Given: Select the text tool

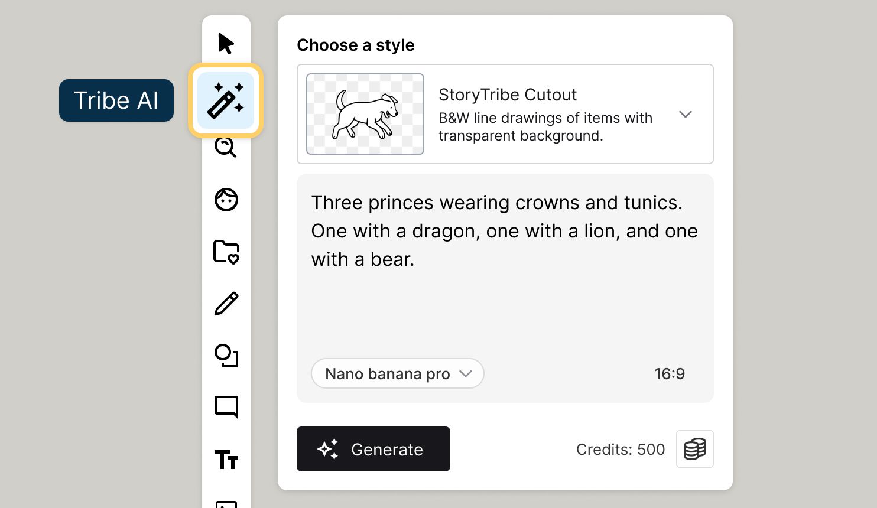Looking at the screenshot, I should click(x=226, y=460).
